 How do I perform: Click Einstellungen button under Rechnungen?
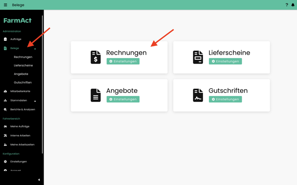(x=123, y=62)
